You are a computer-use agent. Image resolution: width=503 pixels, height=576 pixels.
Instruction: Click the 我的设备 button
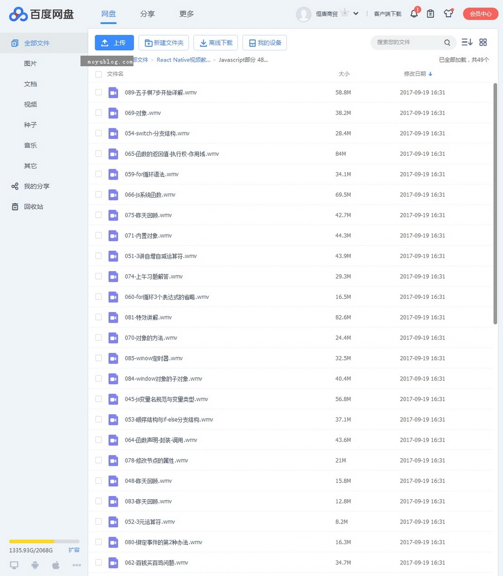coord(265,42)
